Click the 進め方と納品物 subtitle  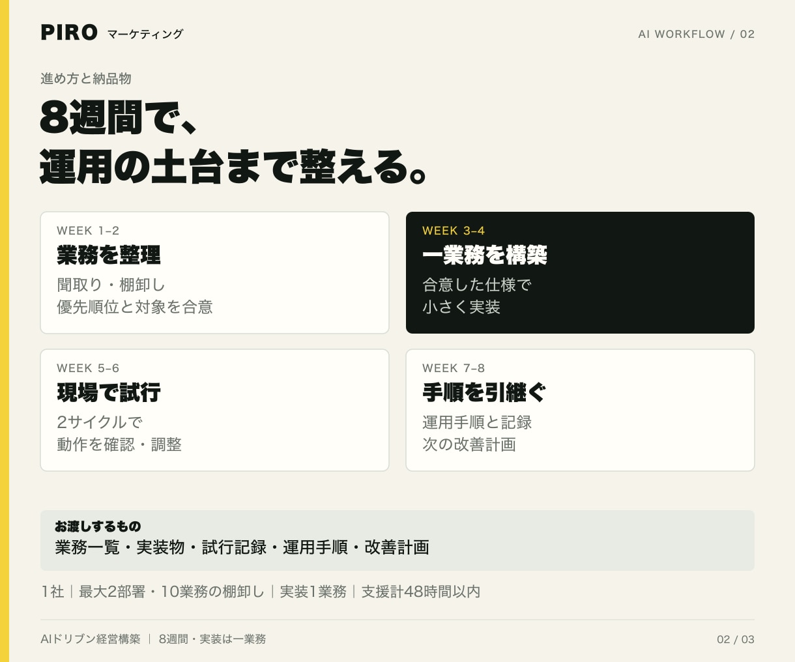[x=86, y=78]
